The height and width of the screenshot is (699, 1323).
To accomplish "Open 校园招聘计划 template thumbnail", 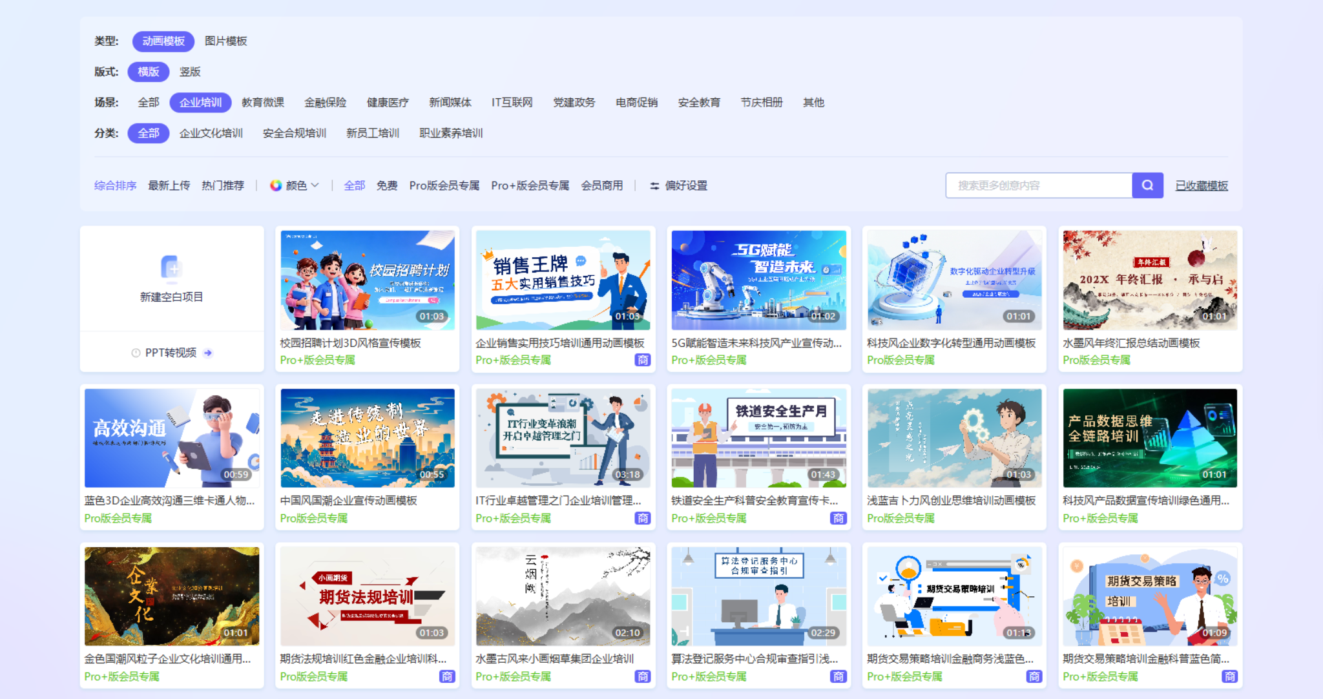I will point(368,280).
